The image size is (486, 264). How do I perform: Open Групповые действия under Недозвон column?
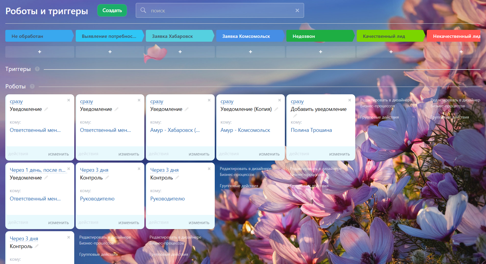point(309,186)
